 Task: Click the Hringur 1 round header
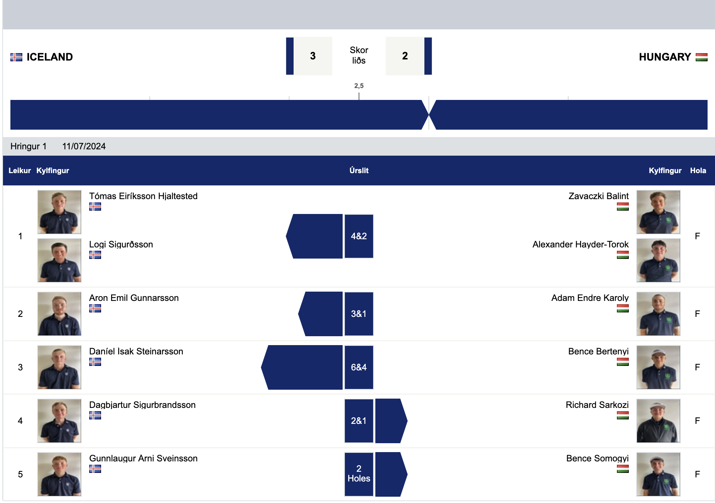(29, 146)
